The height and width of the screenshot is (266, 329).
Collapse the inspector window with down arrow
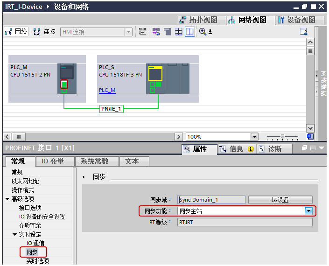322,148
